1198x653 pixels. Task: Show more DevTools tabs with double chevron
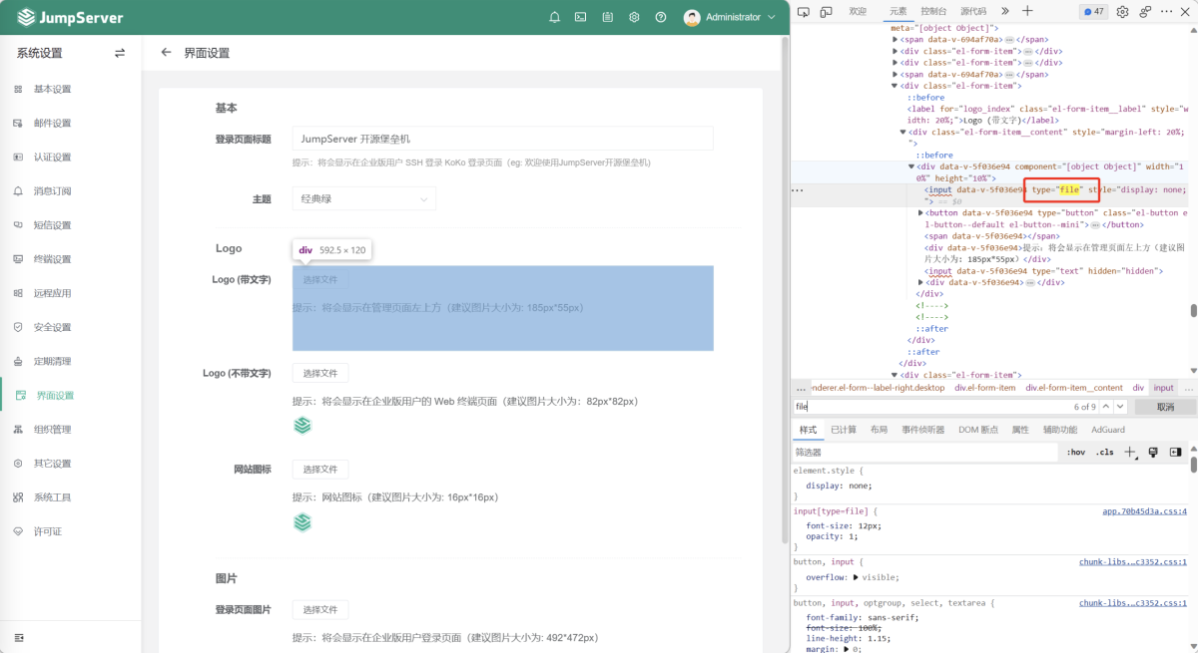coord(1005,11)
